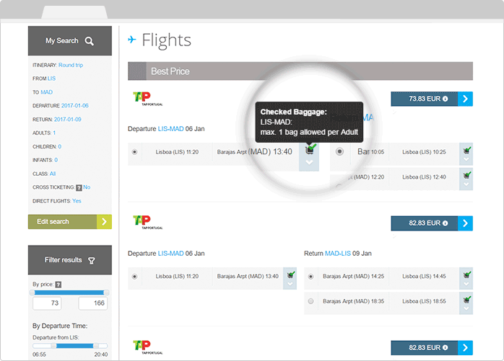Click the maximum price field showing 166
The width and height of the screenshot is (504, 361).
coord(93,303)
